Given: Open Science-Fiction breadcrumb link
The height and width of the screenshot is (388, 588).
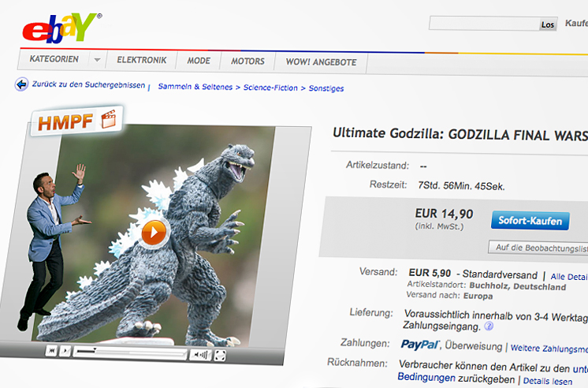Looking at the screenshot, I should coord(270,88).
